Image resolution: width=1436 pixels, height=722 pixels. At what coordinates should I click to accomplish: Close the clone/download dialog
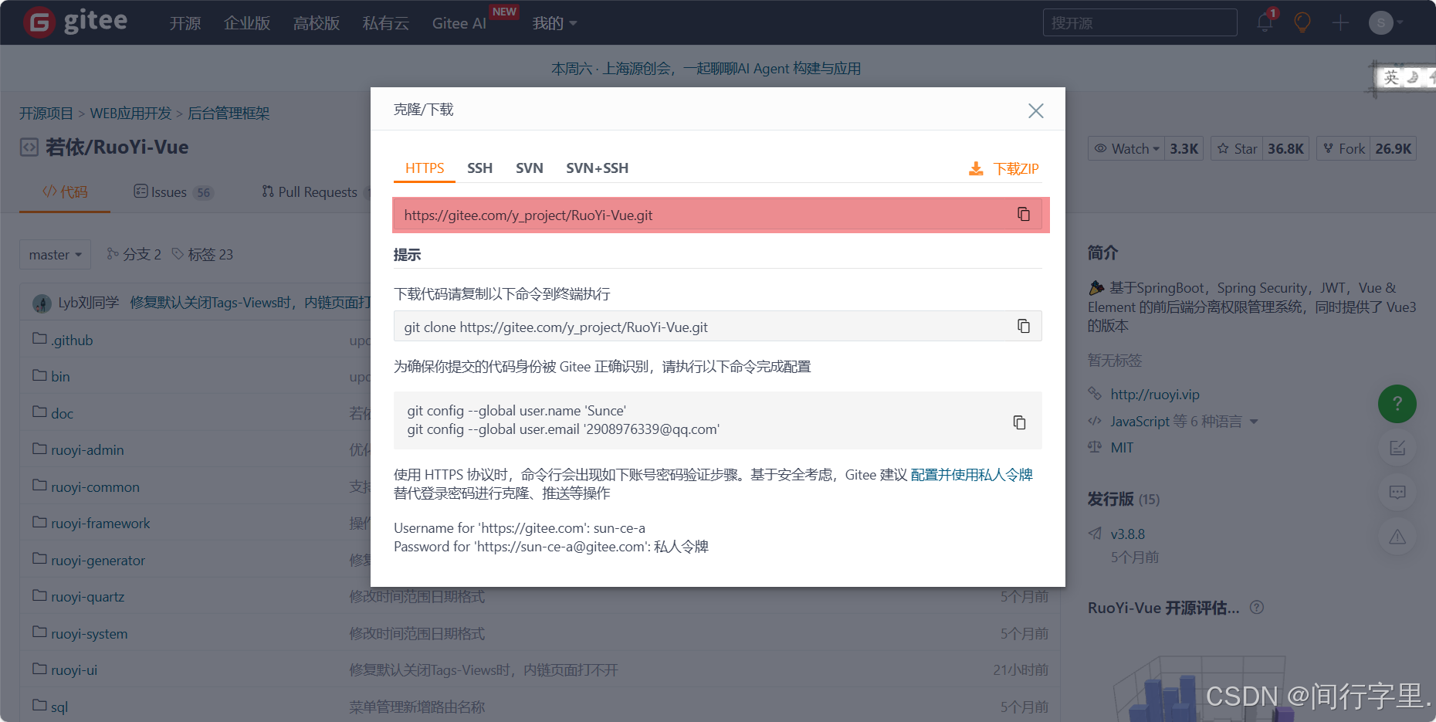(x=1036, y=110)
